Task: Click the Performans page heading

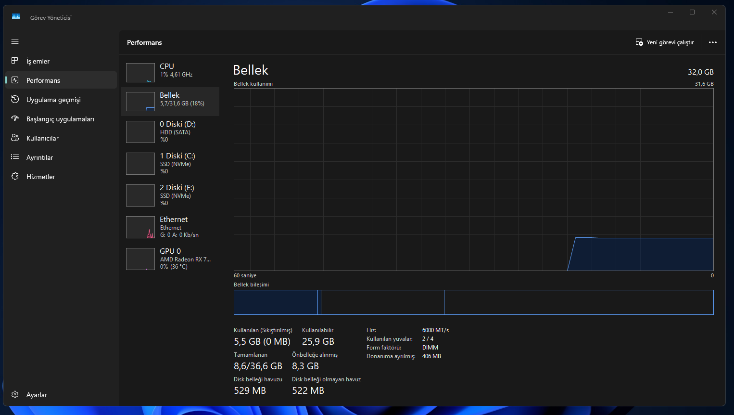Action: click(x=144, y=42)
